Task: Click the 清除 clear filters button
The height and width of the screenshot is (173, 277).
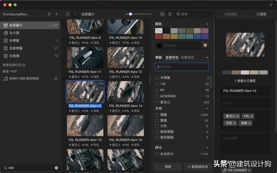Action: pos(168,166)
